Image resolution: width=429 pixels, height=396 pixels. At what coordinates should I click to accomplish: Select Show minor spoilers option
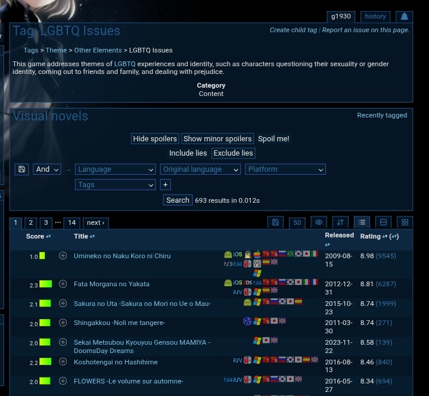pyautogui.click(x=217, y=139)
